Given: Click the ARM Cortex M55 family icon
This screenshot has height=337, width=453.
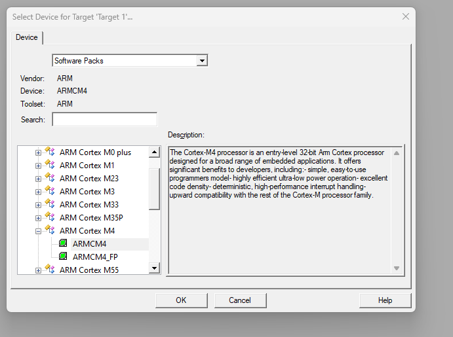Looking at the screenshot, I should (x=50, y=269).
